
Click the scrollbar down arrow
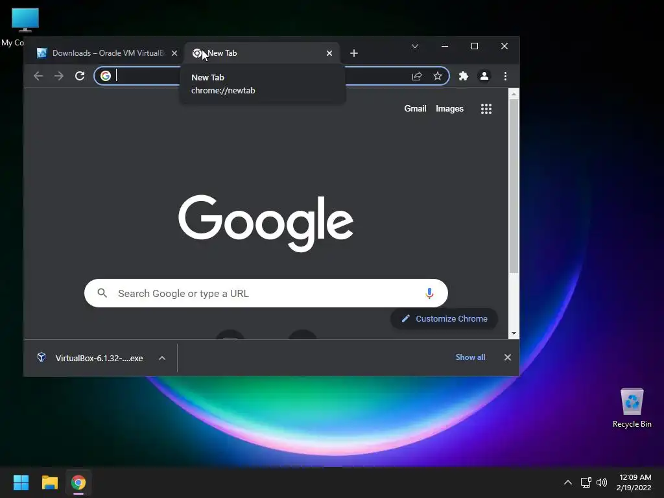point(514,333)
